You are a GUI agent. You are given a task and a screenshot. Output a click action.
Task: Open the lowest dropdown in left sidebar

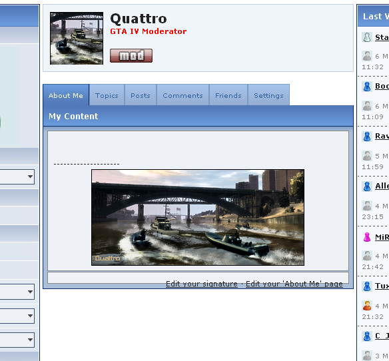tap(17, 340)
